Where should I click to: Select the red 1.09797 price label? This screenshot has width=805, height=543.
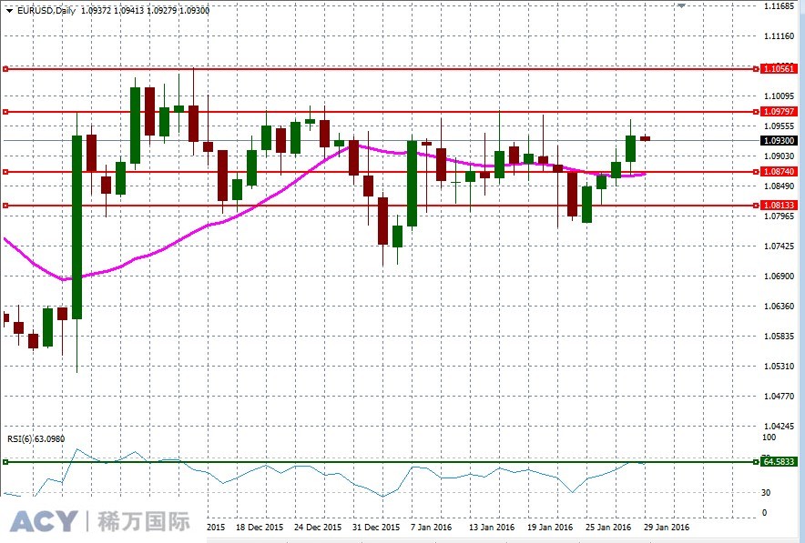pyautogui.click(x=779, y=111)
